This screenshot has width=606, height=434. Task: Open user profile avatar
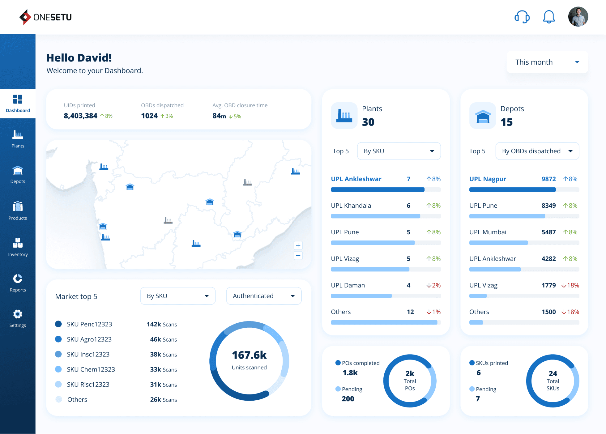tap(578, 17)
